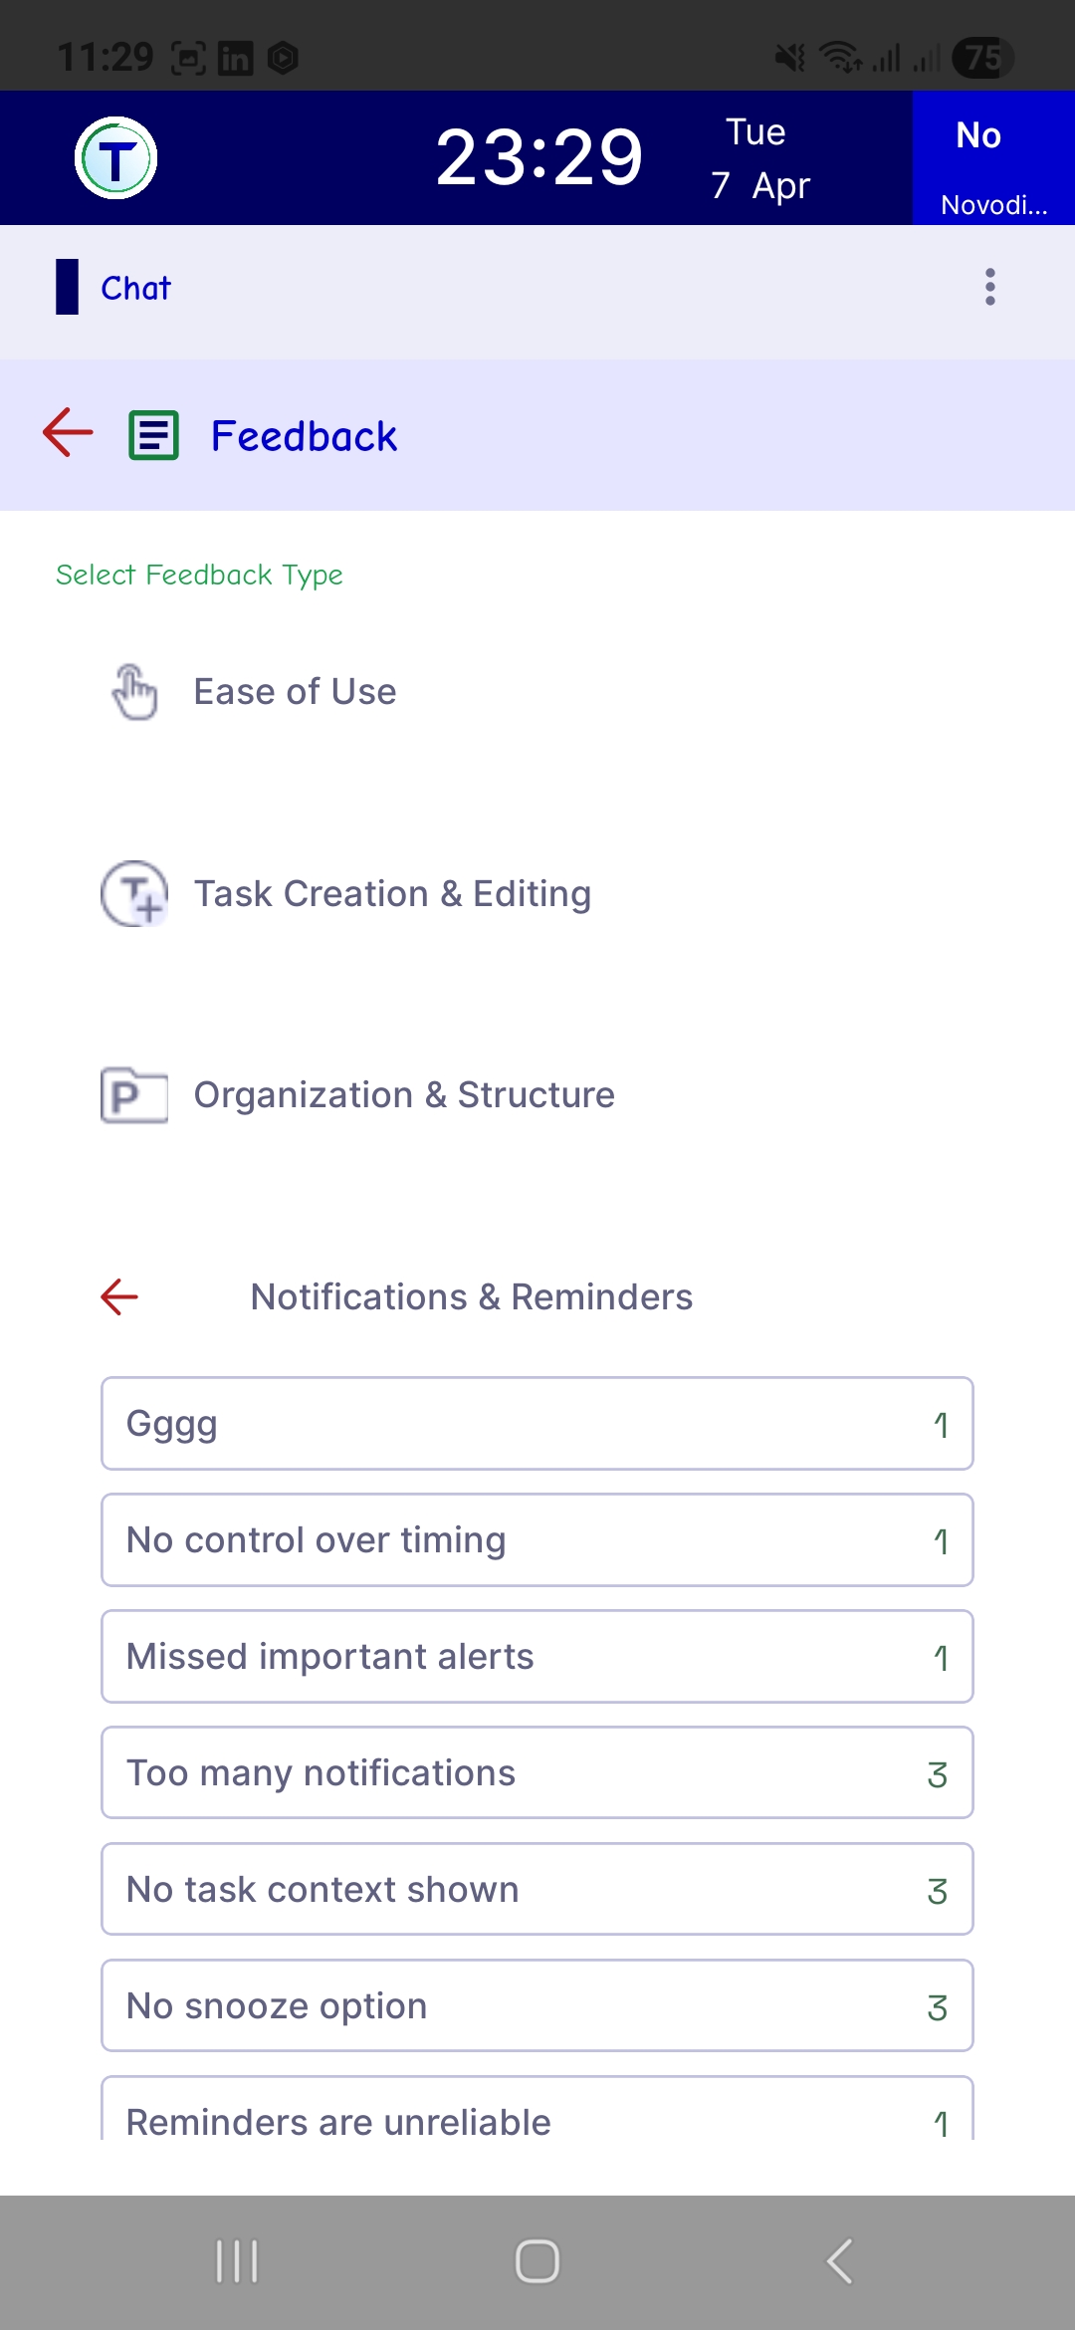Select the Gggg feedback option
The image size is (1075, 2330).
tap(537, 1424)
